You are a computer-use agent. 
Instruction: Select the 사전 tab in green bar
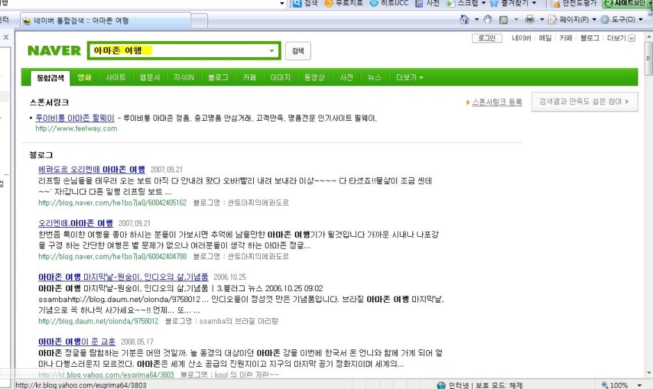[x=346, y=77]
